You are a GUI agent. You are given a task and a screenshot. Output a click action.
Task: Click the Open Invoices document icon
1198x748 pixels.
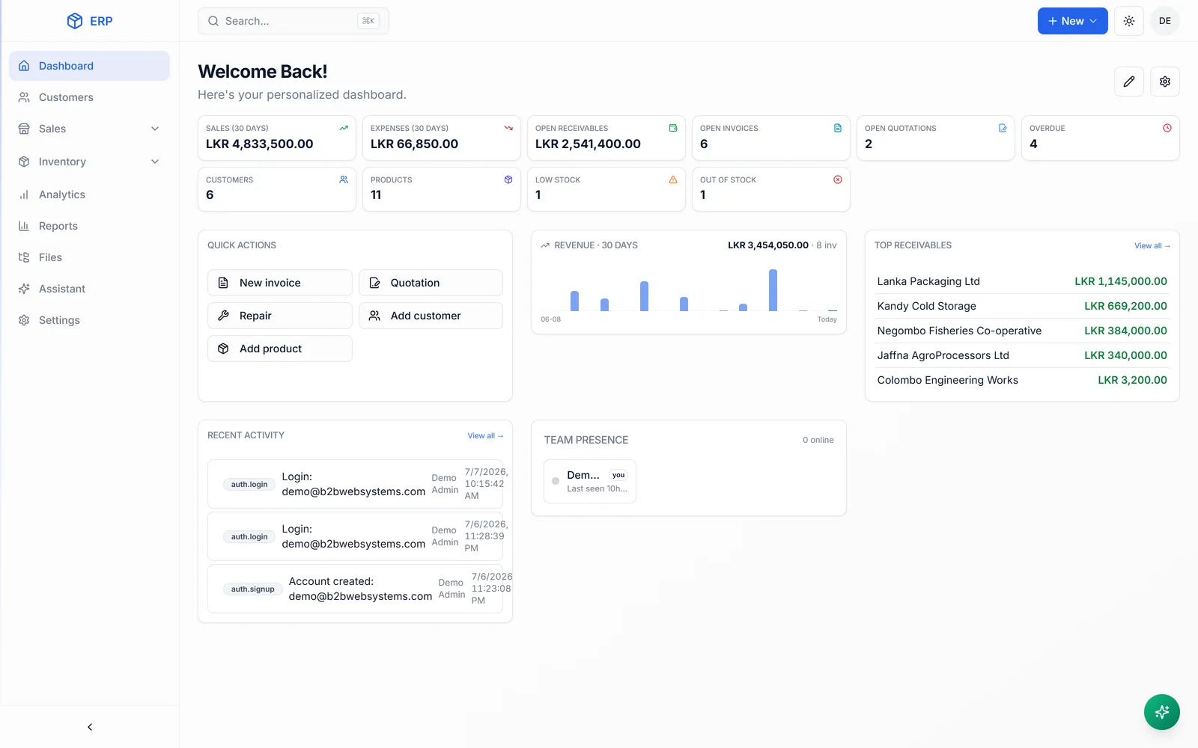coord(838,128)
